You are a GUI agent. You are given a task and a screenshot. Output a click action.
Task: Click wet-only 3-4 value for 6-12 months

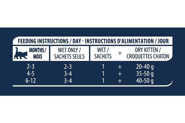pos(68,81)
